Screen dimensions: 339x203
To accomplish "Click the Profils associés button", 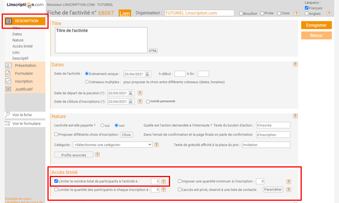I will pyautogui.click(x=73, y=155).
